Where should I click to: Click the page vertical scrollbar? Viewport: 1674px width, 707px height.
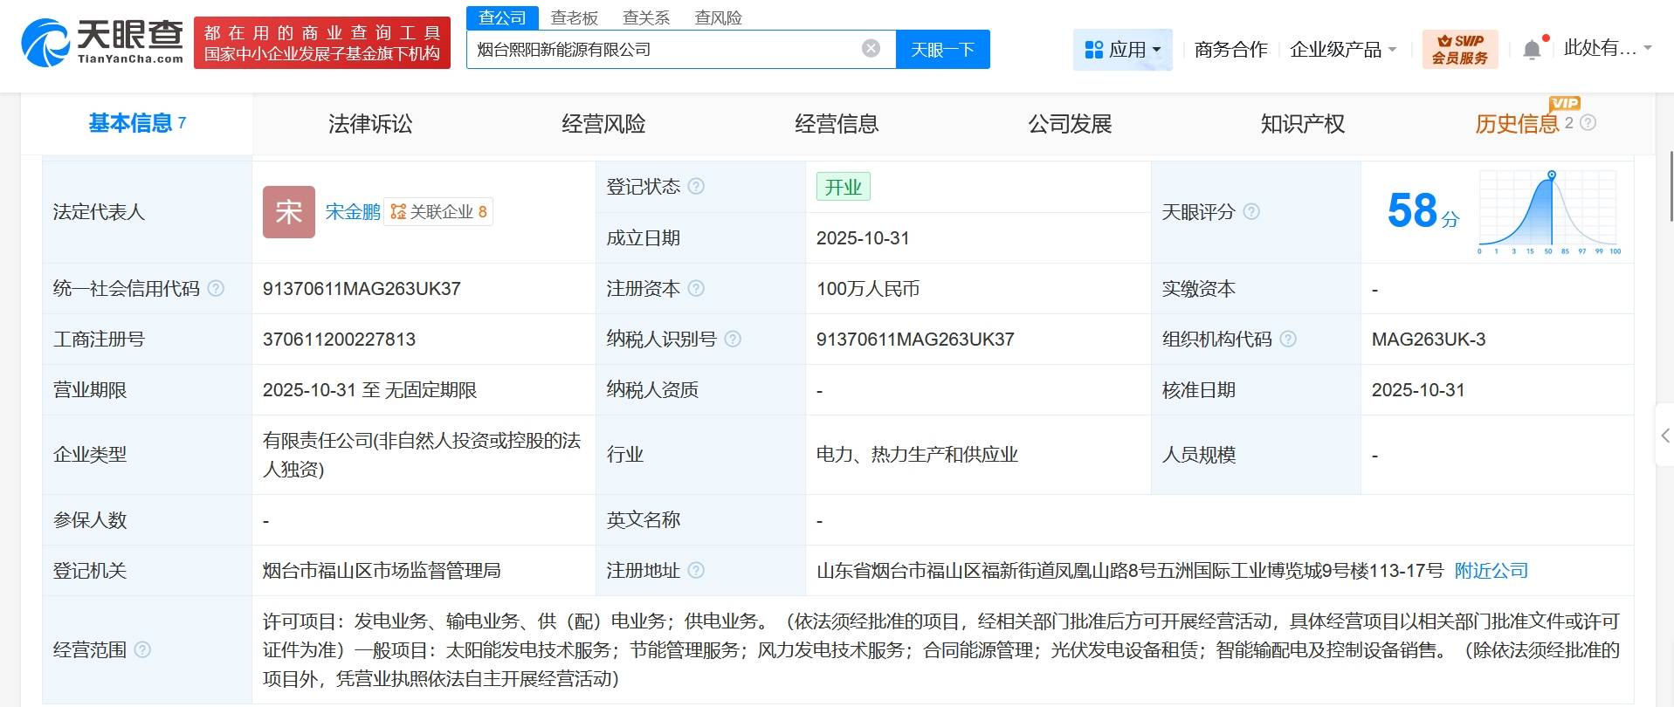(x=1670, y=185)
